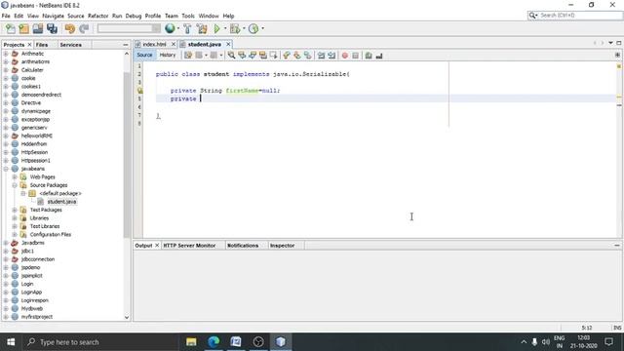
Task: Click the Previous Bookmark editor icon
Action: point(287,56)
